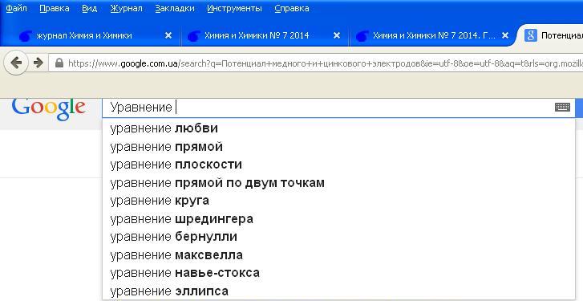Close the third Химия и Химики tab
Image resolution: width=583 pixels, height=301 pixels.
[x=505, y=35]
